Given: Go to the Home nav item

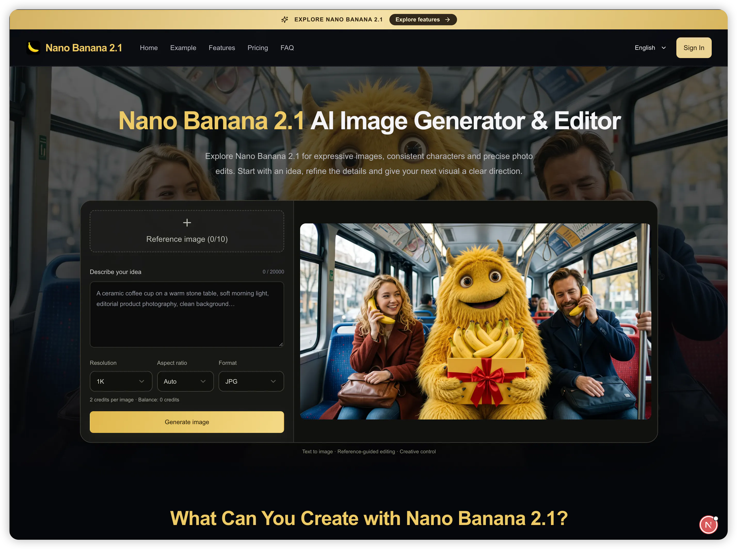Looking at the screenshot, I should point(149,48).
